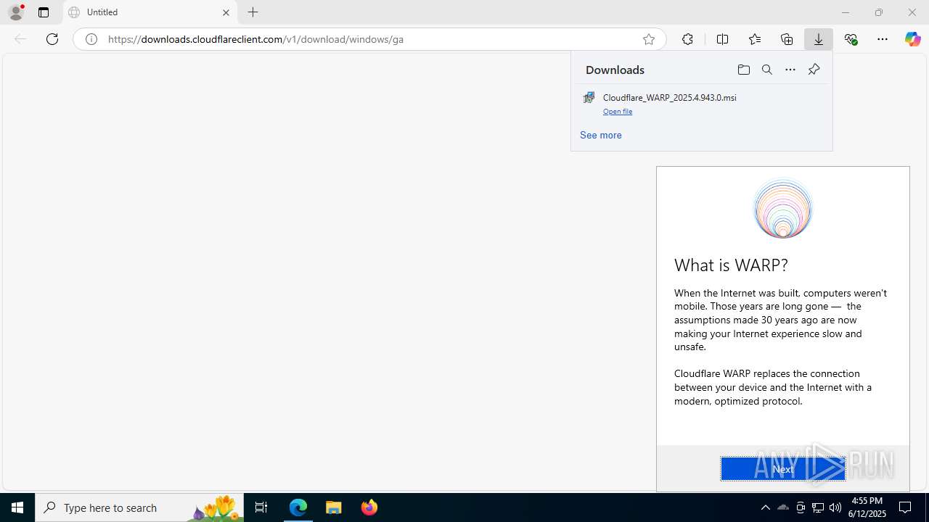Close the Untitled tab

pyautogui.click(x=226, y=12)
